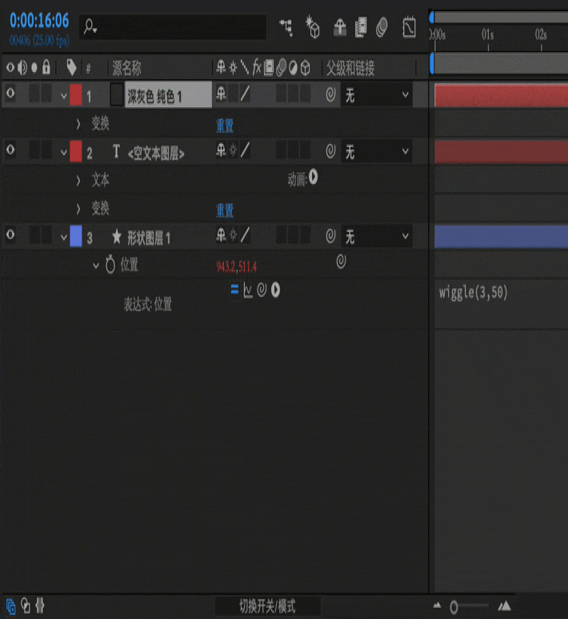Click 重置 for 深灰色 纯色 1 transform
The width and height of the screenshot is (568, 619).
tap(225, 126)
